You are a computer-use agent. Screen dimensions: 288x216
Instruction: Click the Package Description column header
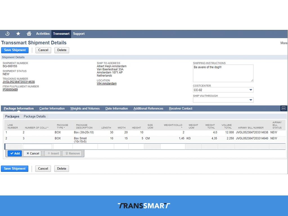pos(84,126)
